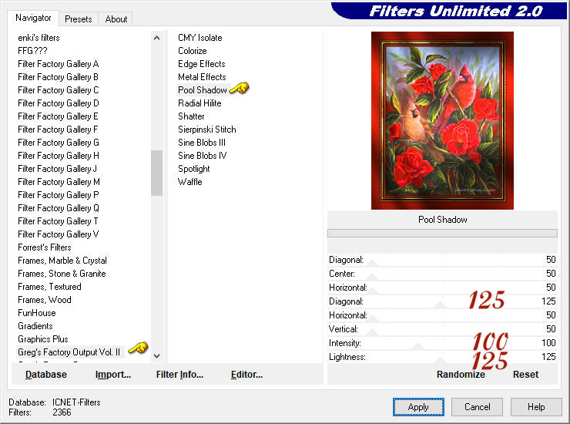Open the About tab
Screen dimensions: 570x424
(x=116, y=19)
